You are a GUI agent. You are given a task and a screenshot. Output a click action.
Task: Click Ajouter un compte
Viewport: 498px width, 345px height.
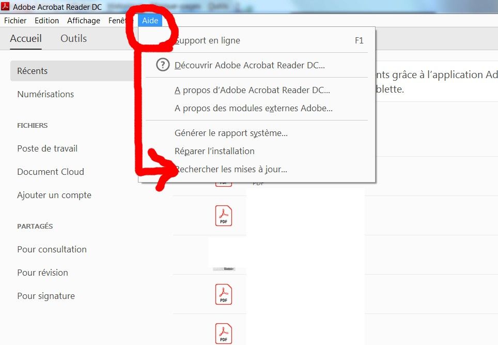click(54, 195)
